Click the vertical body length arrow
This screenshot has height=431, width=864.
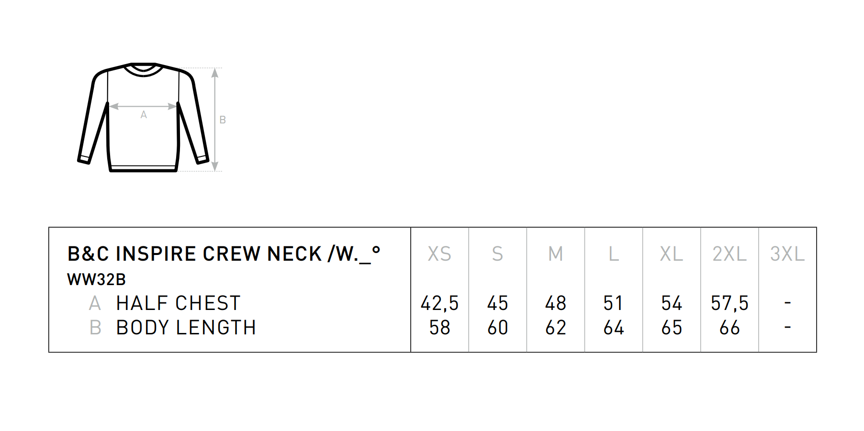pyautogui.click(x=215, y=120)
